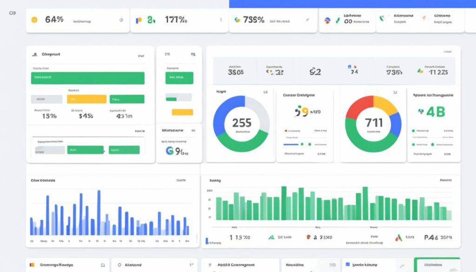This screenshot has width=476, height=272.
Task: Click the small yellow button in the narrow panel
Action: tap(182, 113)
